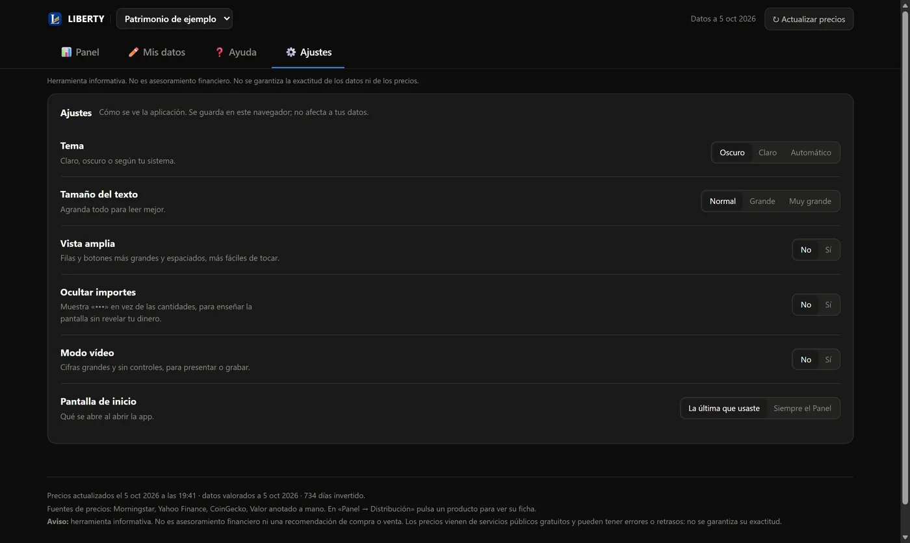Click the Herramienta informativa disclaimer line
Screen dimensions: 910x543
coord(233,81)
